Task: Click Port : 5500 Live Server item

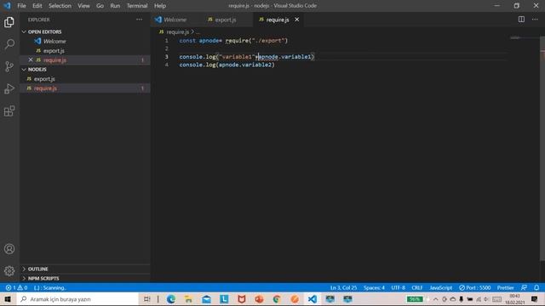Action: [475, 287]
